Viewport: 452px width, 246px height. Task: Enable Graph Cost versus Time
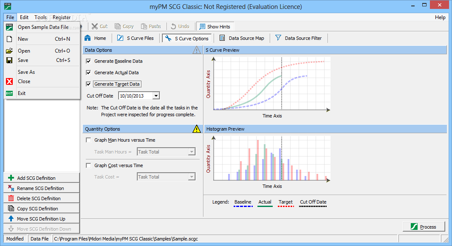tap(88, 165)
